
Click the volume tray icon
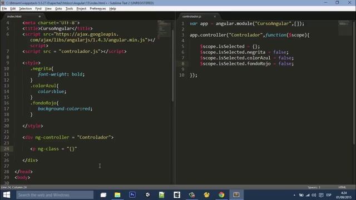tap(314, 195)
